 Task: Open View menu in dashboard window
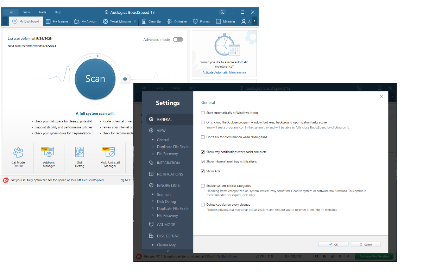pyautogui.click(x=26, y=12)
